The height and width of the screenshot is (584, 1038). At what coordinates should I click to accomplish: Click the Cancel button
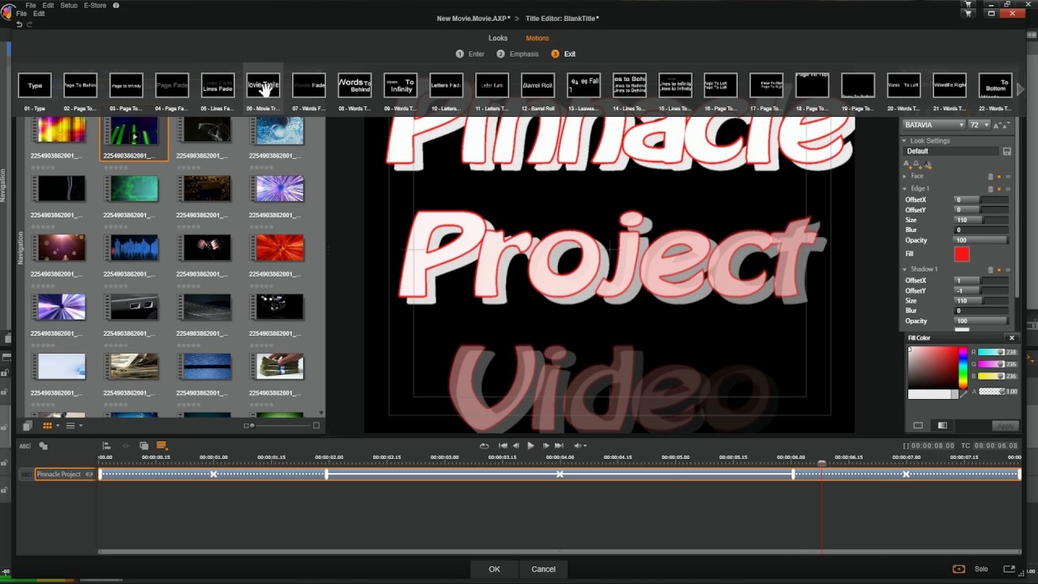point(543,569)
